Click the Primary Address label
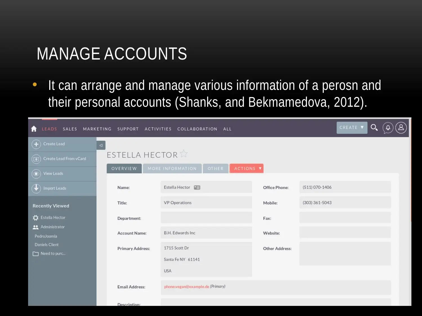The image size is (422, 316). point(134,249)
